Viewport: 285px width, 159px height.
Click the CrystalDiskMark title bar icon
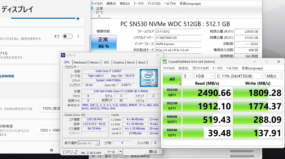[x=165, y=62]
